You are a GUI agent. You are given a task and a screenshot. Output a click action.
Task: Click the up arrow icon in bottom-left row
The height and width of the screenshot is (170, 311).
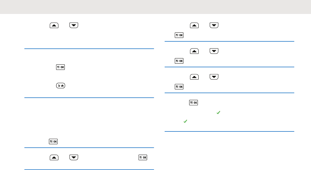54,158
